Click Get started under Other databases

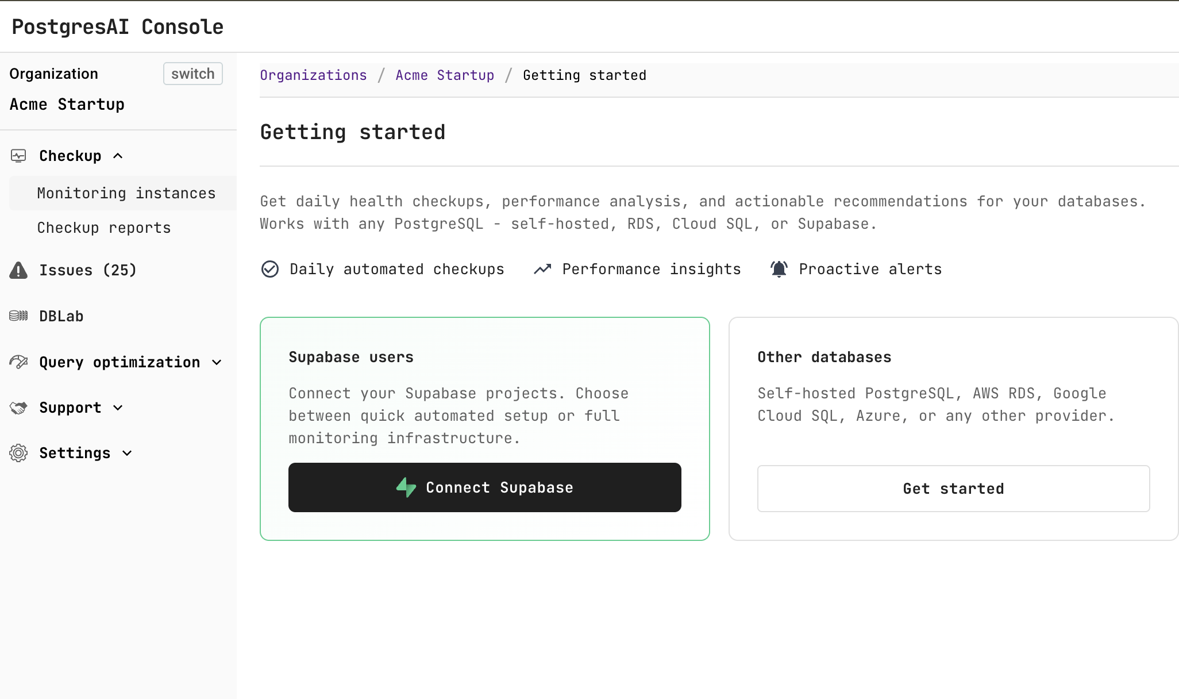[953, 488]
